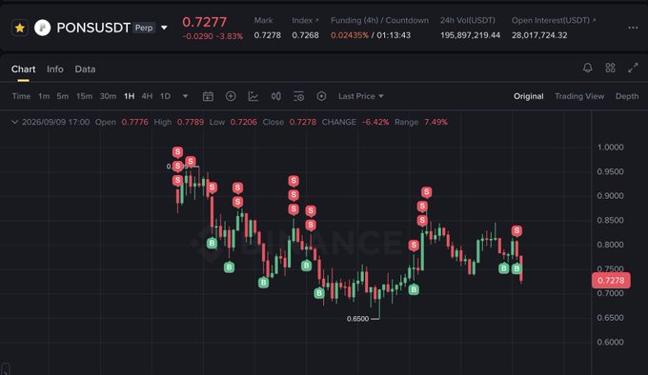
Task: Expand the chart to fullscreen
Action: (x=633, y=68)
